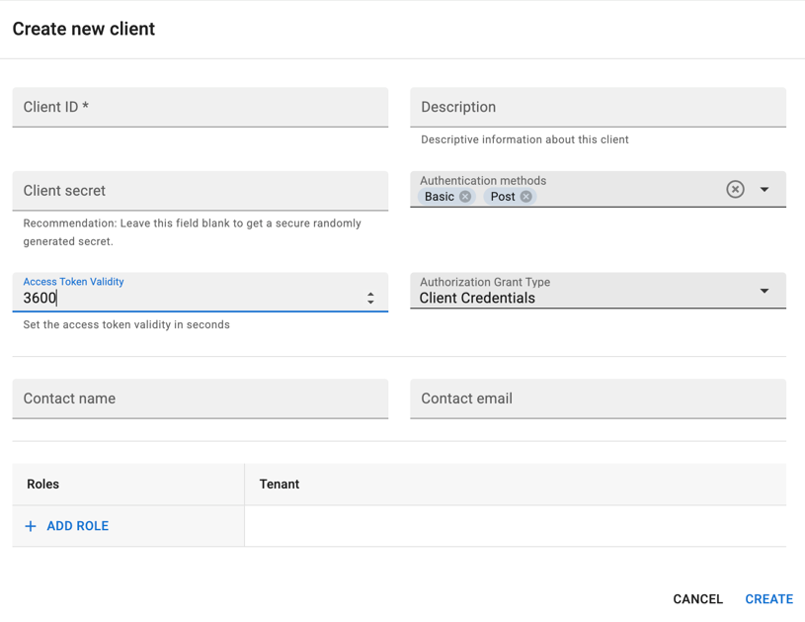Click the plus icon beside ADD ROLE
The image size is (805, 622).
[x=31, y=526]
